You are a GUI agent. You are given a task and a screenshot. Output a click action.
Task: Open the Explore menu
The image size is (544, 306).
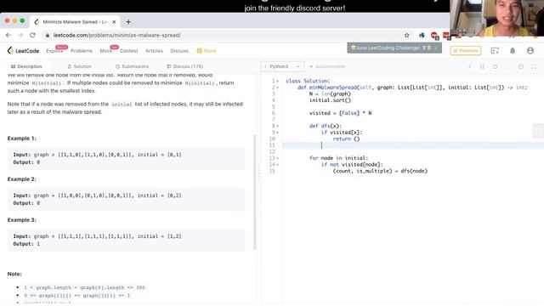pos(54,51)
